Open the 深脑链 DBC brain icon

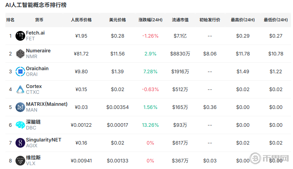[x=20, y=125]
